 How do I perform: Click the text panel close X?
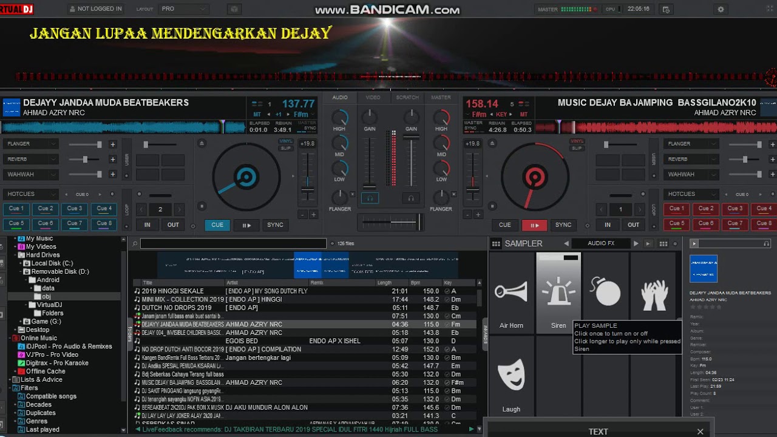coord(700,432)
